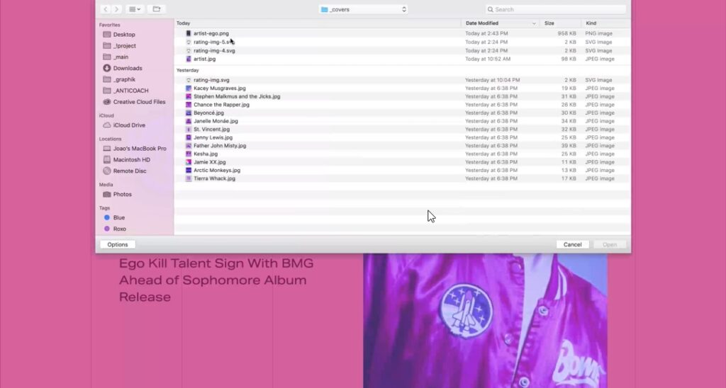
Task: Click the back navigation arrow
Action: 106,9
